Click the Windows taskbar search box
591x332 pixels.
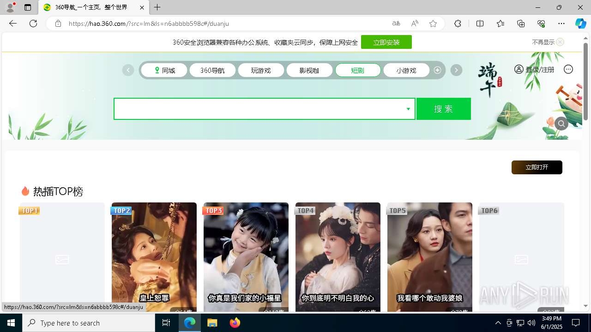pos(89,323)
